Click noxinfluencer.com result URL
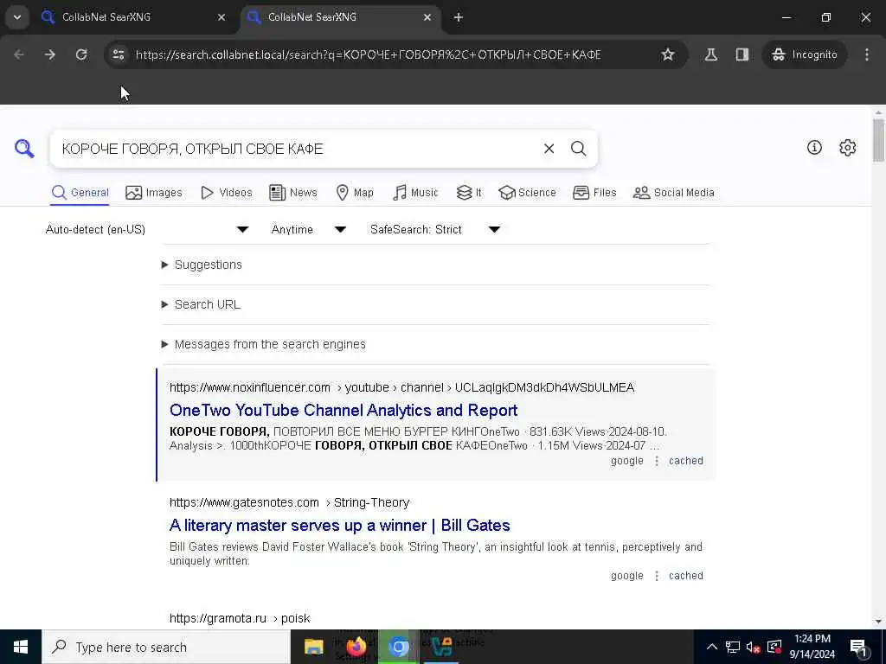 coord(401,387)
